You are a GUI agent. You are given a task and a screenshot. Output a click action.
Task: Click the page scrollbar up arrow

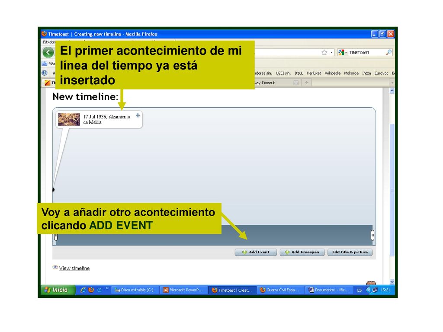392,91
